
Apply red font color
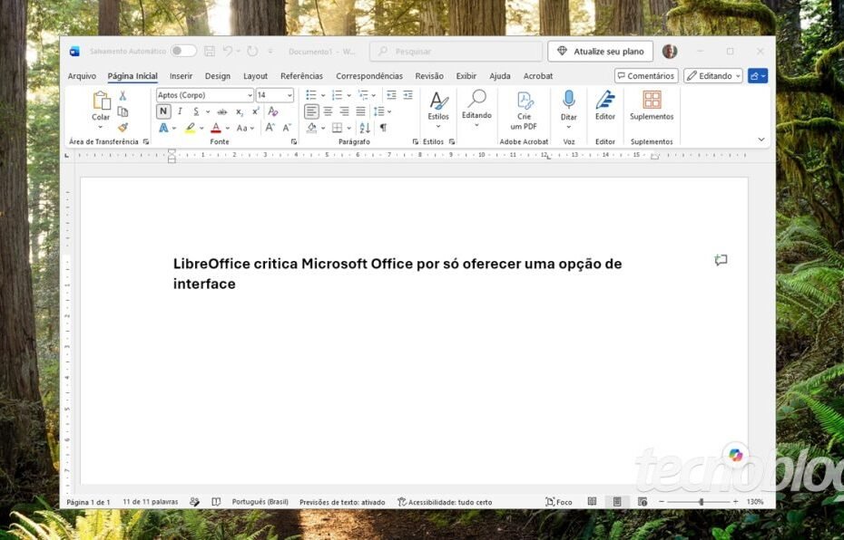point(216,128)
